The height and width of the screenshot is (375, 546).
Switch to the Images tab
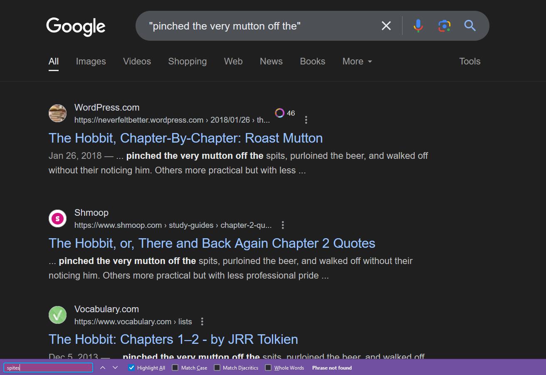[91, 62]
